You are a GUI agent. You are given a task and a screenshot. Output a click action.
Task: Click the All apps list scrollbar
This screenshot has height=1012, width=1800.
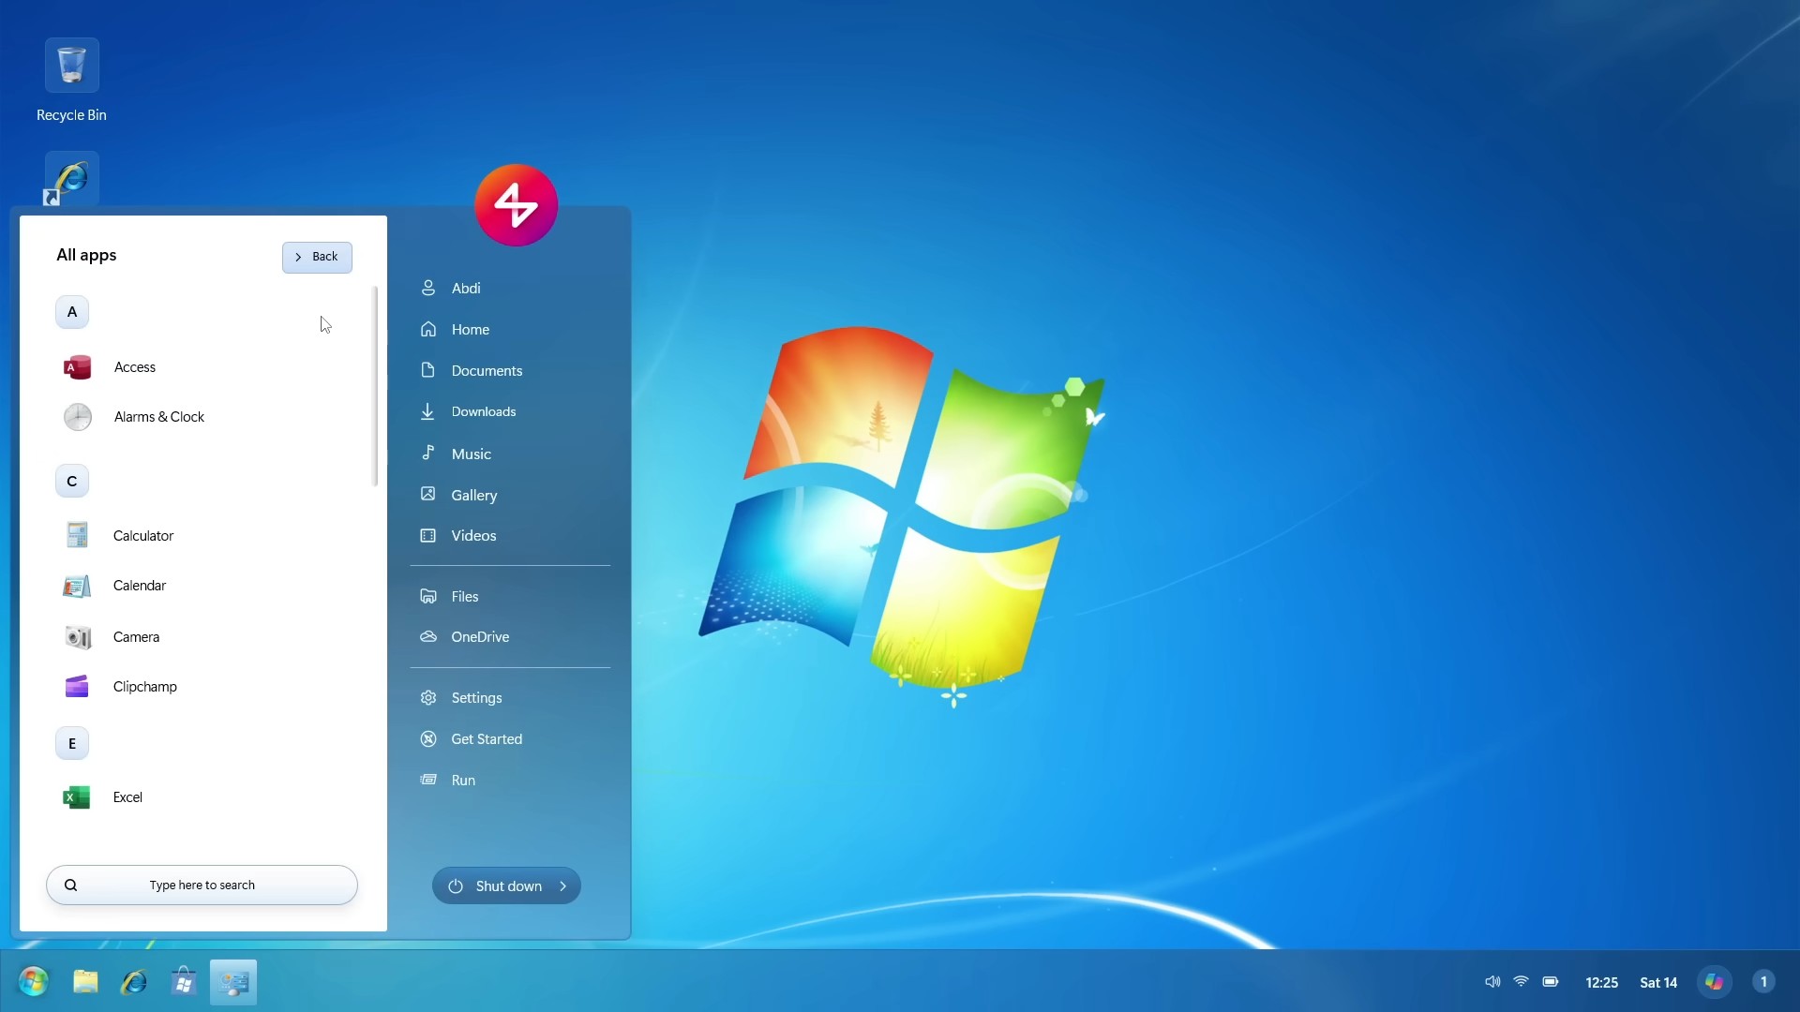pyautogui.click(x=375, y=386)
